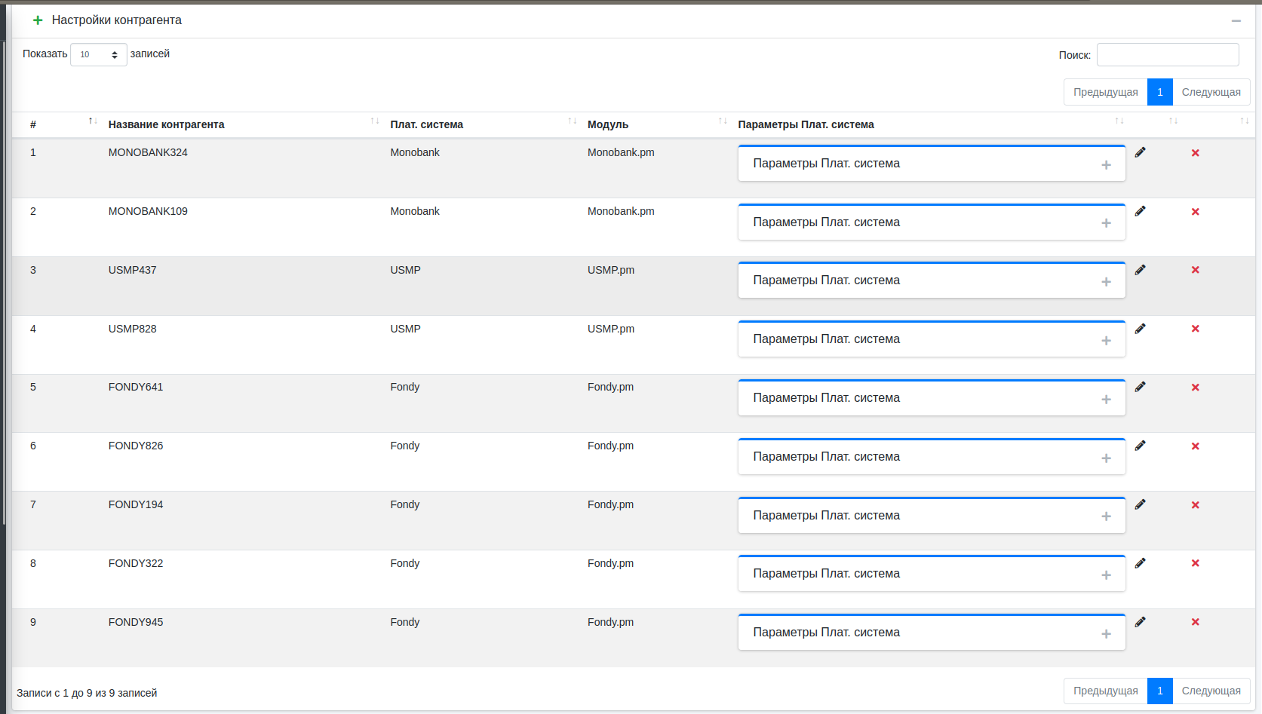This screenshot has height=714, width=1262.
Task: Click the green plus icon beside Настройки контрагента
Action: (38, 20)
